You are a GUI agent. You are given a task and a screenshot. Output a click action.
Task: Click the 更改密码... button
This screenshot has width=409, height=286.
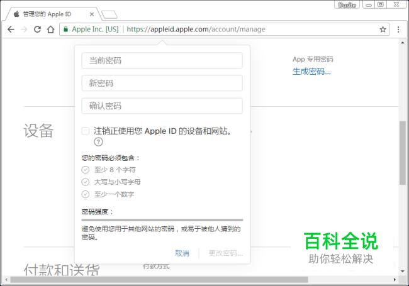[226, 253]
